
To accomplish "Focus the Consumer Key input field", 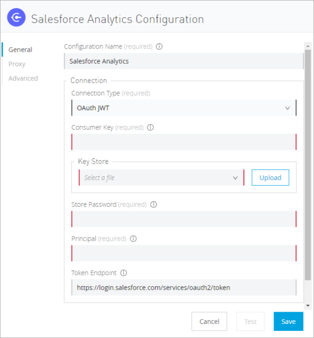I will click(x=184, y=142).
